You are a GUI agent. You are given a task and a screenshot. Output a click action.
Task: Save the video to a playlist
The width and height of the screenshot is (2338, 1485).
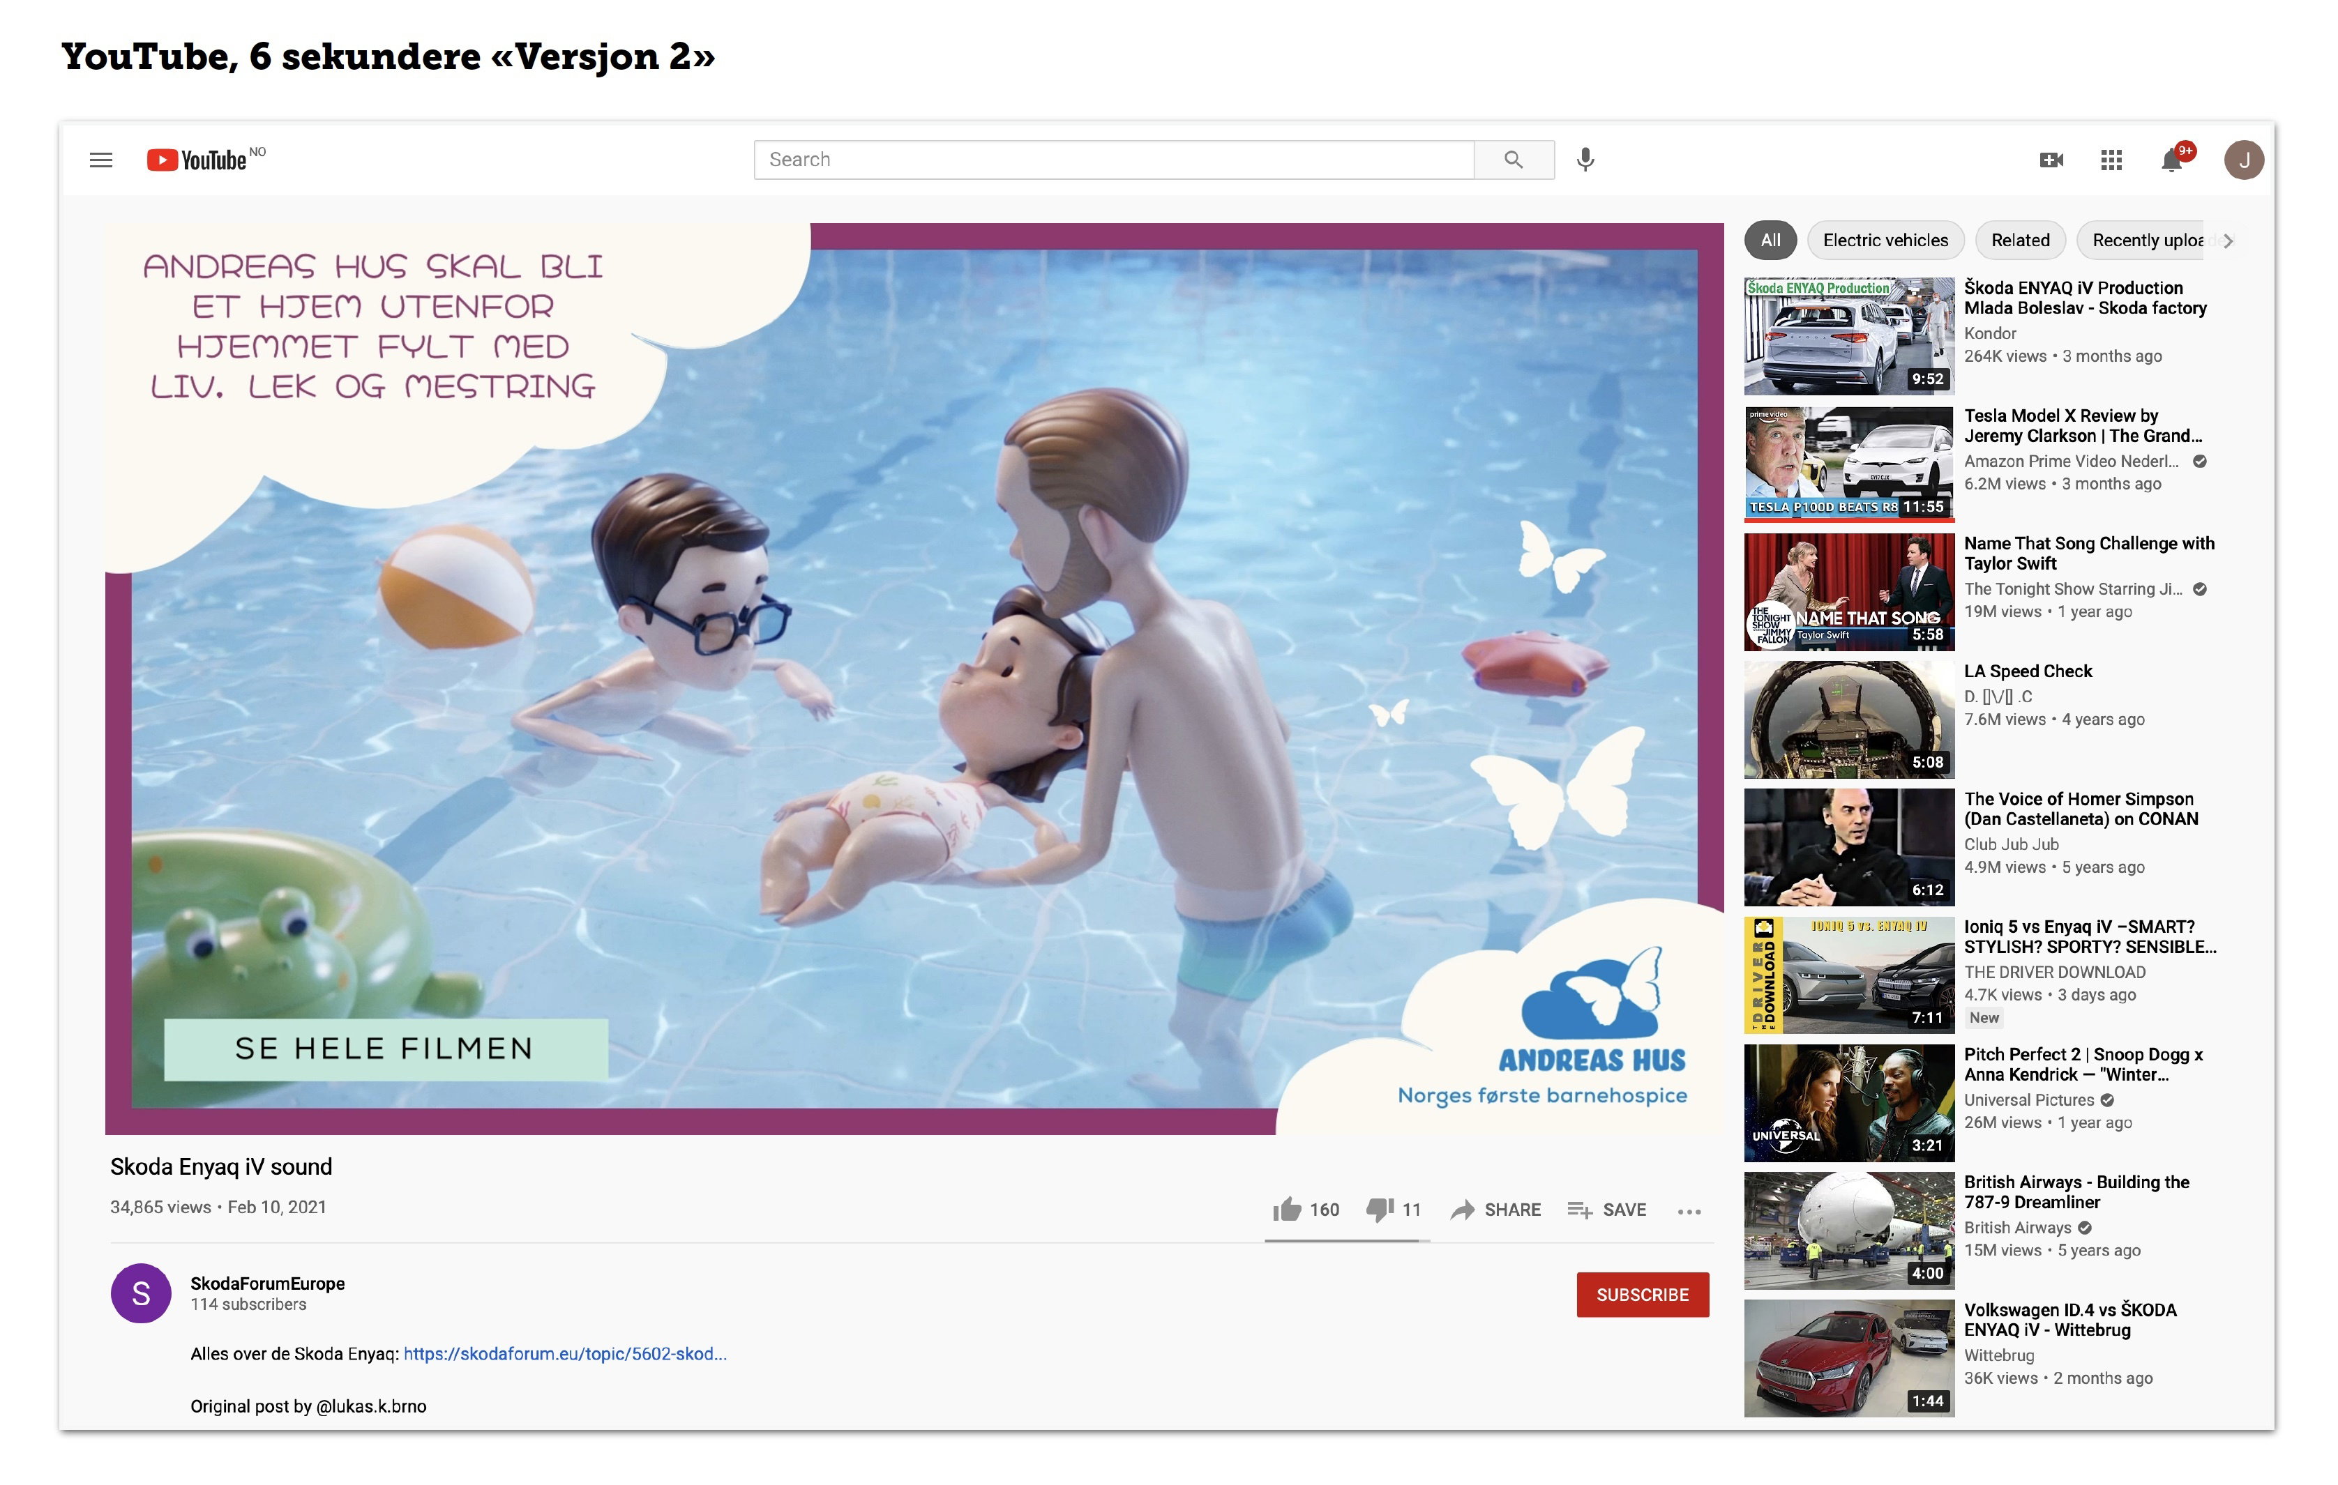click(1607, 1210)
